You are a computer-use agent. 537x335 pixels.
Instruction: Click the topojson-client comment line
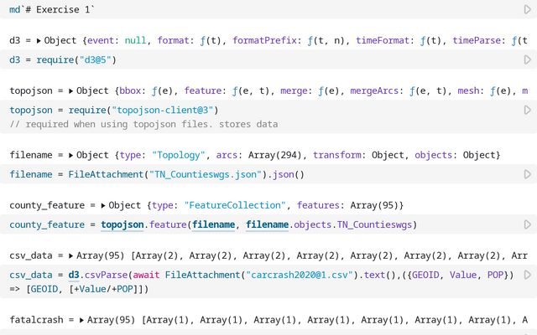(143, 124)
